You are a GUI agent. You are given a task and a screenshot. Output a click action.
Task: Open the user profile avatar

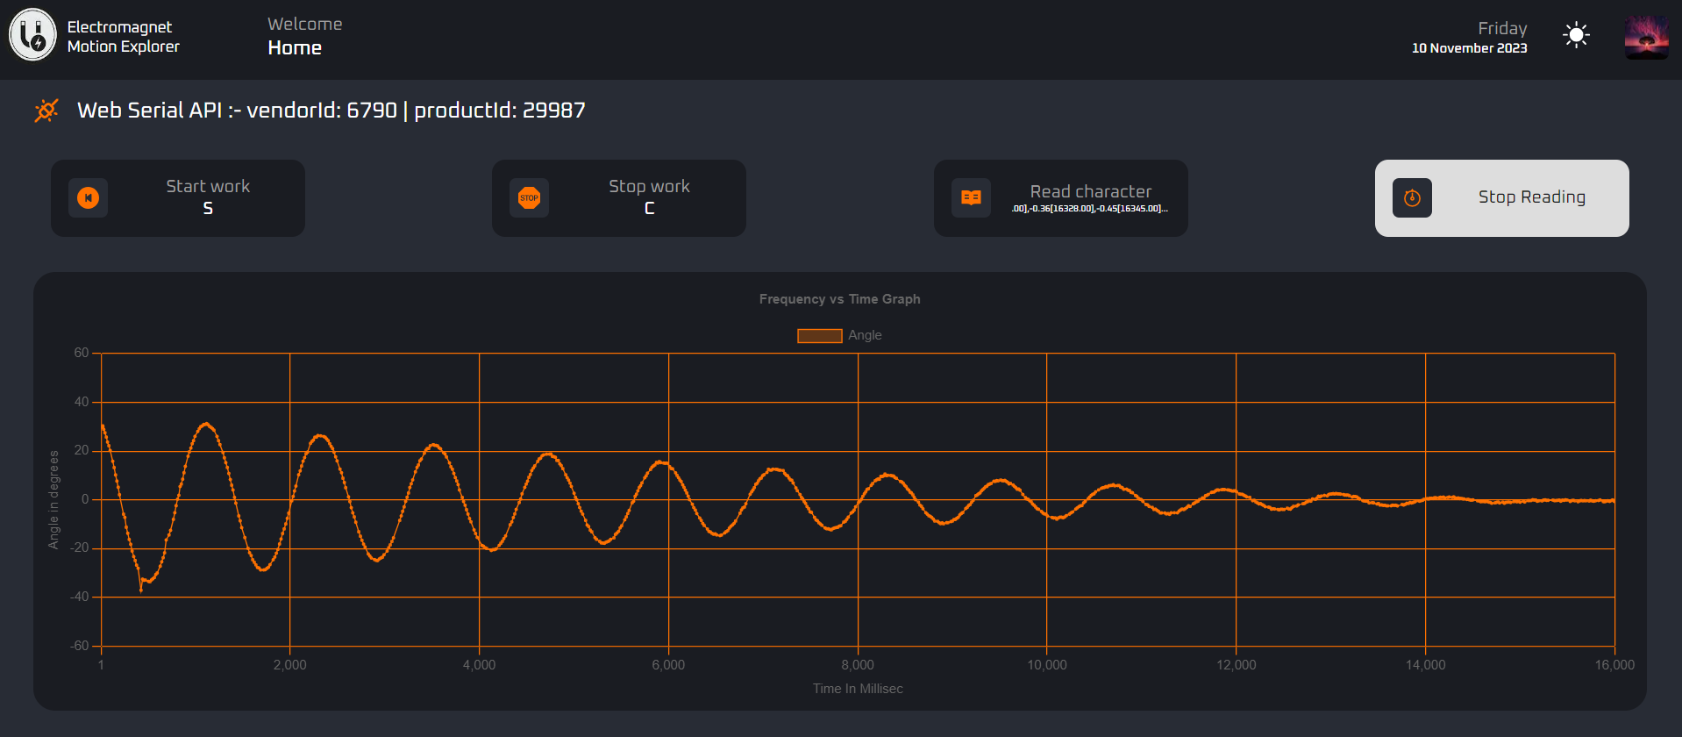tap(1646, 37)
